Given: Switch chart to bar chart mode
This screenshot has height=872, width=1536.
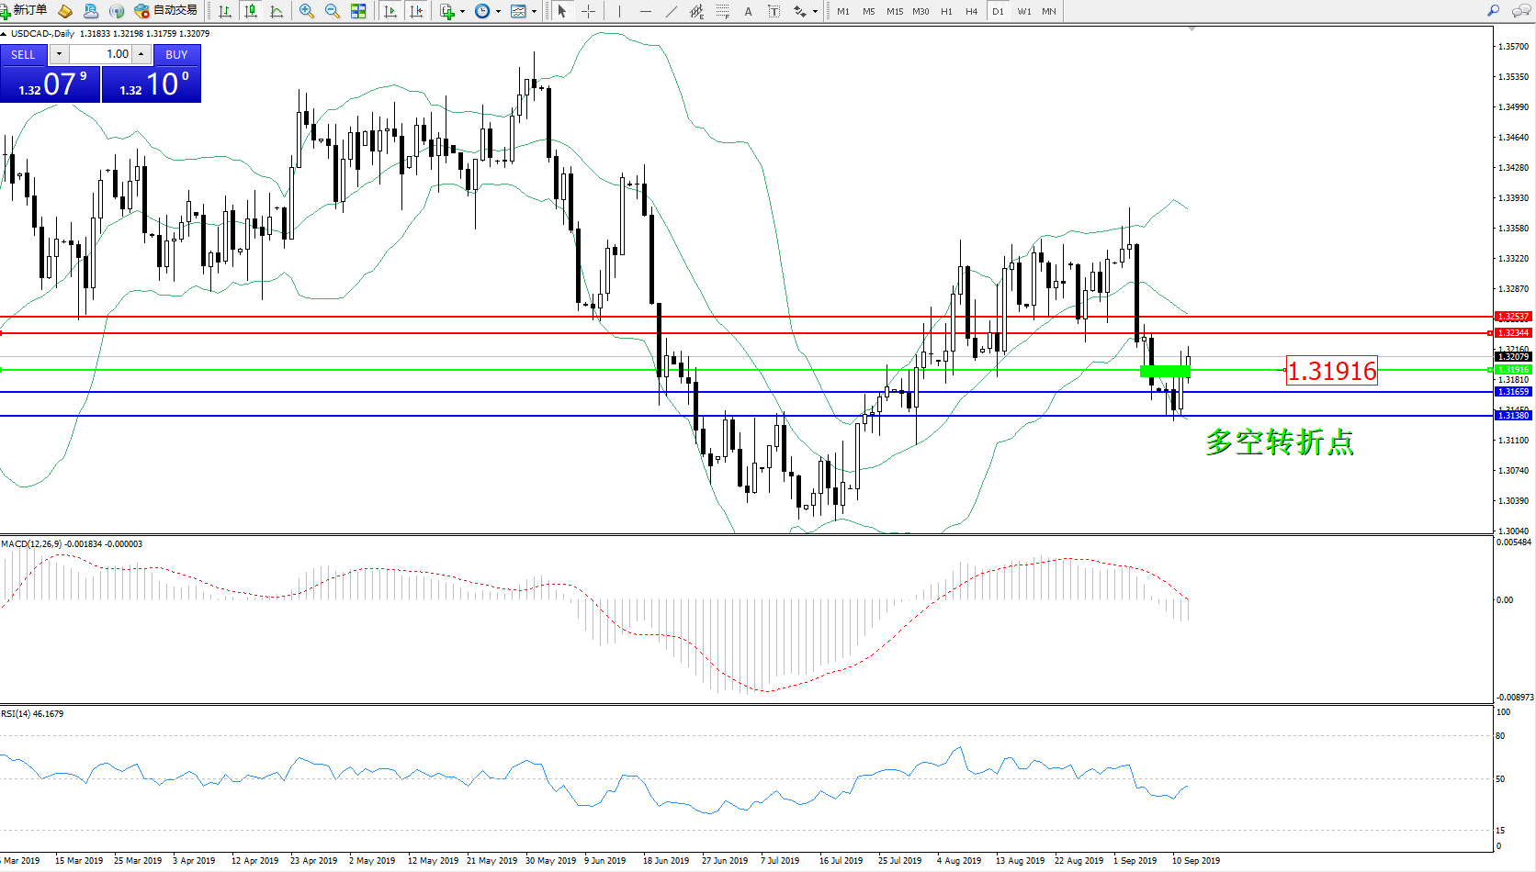Looking at the screenshot, I should coord(225,11).
